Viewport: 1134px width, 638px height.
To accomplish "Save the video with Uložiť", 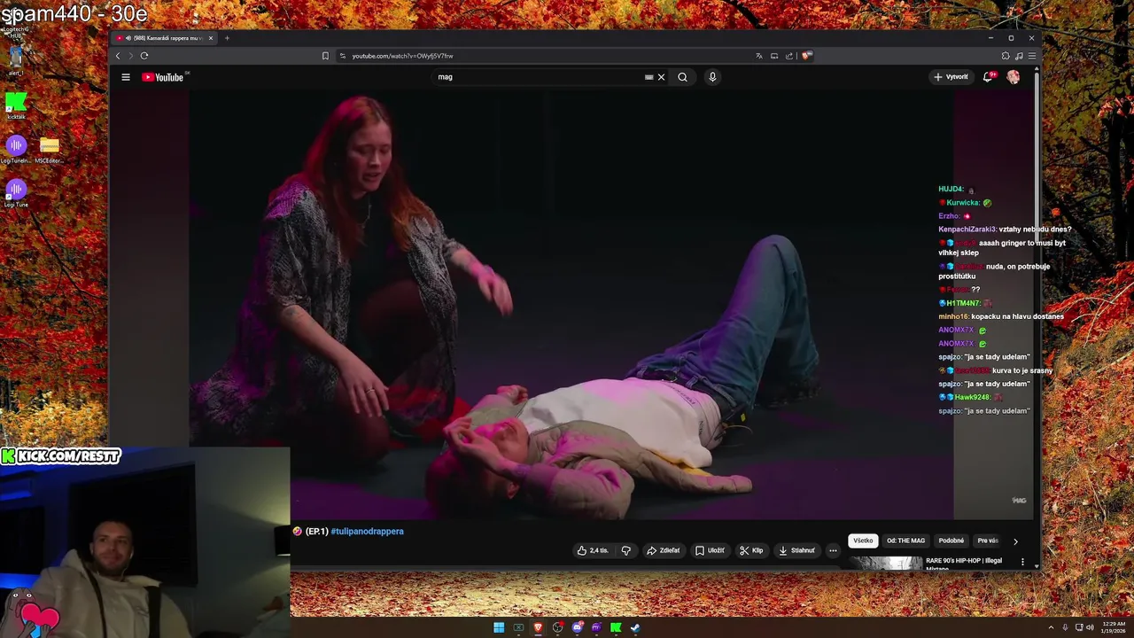I will pyautogui.click(x=710, y=550).
